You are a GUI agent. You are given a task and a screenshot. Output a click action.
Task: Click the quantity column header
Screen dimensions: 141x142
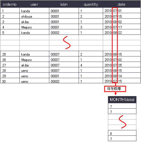(91, 4)
